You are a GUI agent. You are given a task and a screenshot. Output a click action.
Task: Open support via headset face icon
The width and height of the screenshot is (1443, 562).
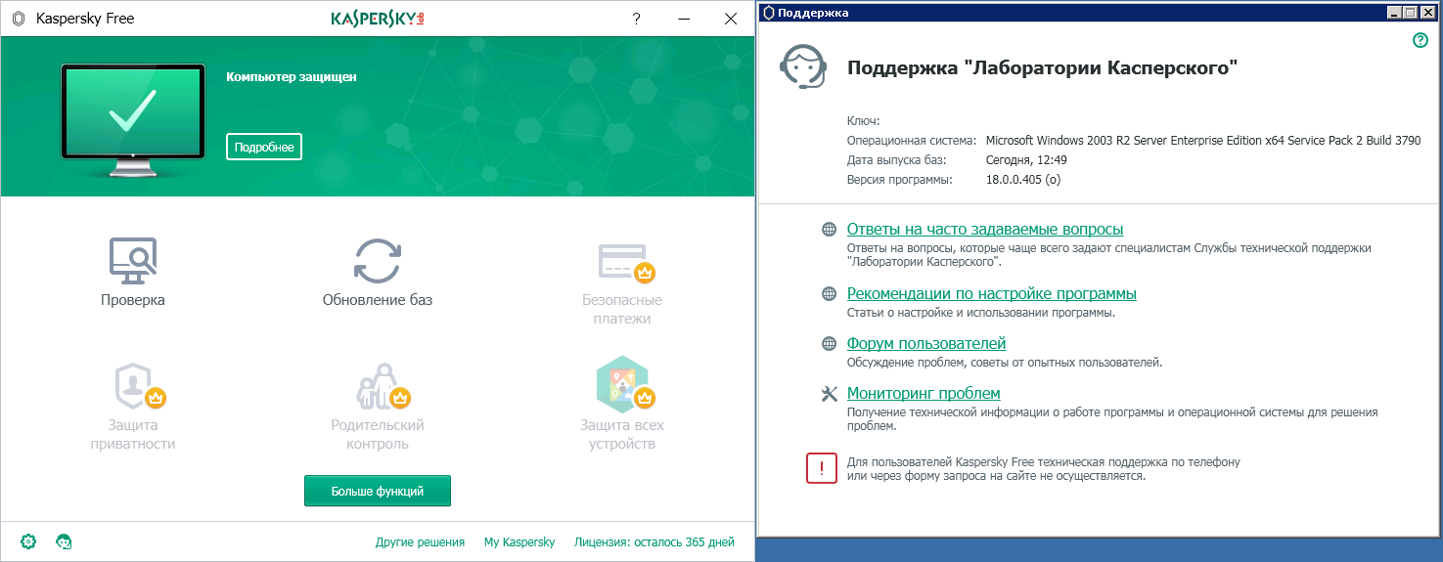pyautogui.click(x=65, y=541)
